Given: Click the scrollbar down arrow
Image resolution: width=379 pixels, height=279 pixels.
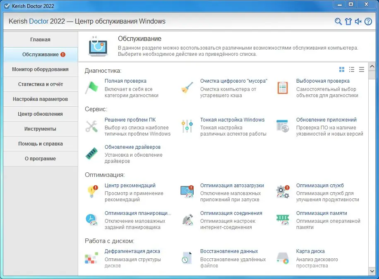Looking at the screenshot, I should click(x=372, y=271).
